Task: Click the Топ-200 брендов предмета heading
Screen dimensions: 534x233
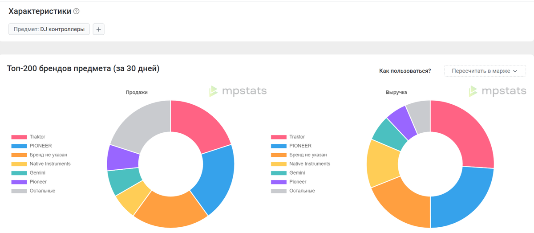Action: (x=83, y=69)
